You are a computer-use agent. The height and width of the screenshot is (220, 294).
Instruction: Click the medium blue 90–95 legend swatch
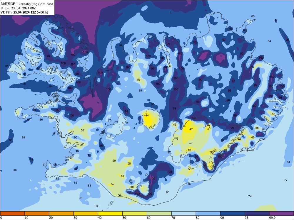(233, 214)
